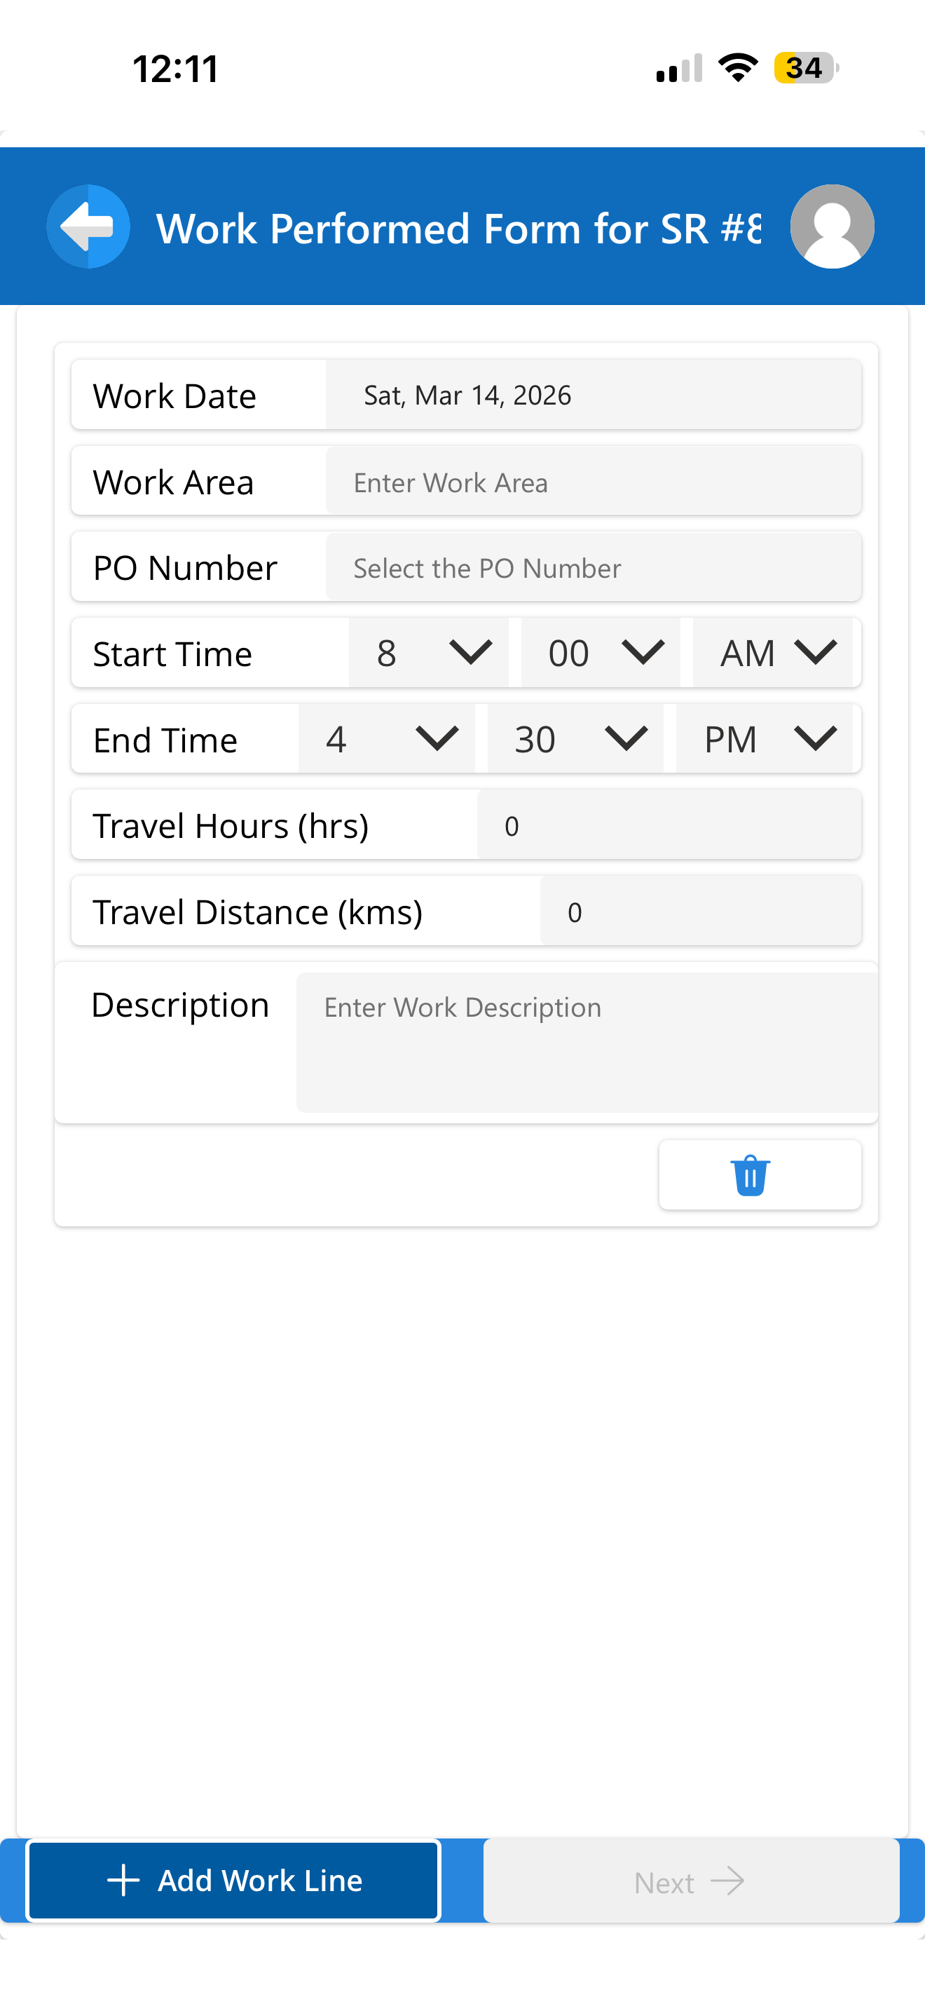Tap the back arrow icon
The width and height of the screenshot is (925, 2011).
coord(88,226)
